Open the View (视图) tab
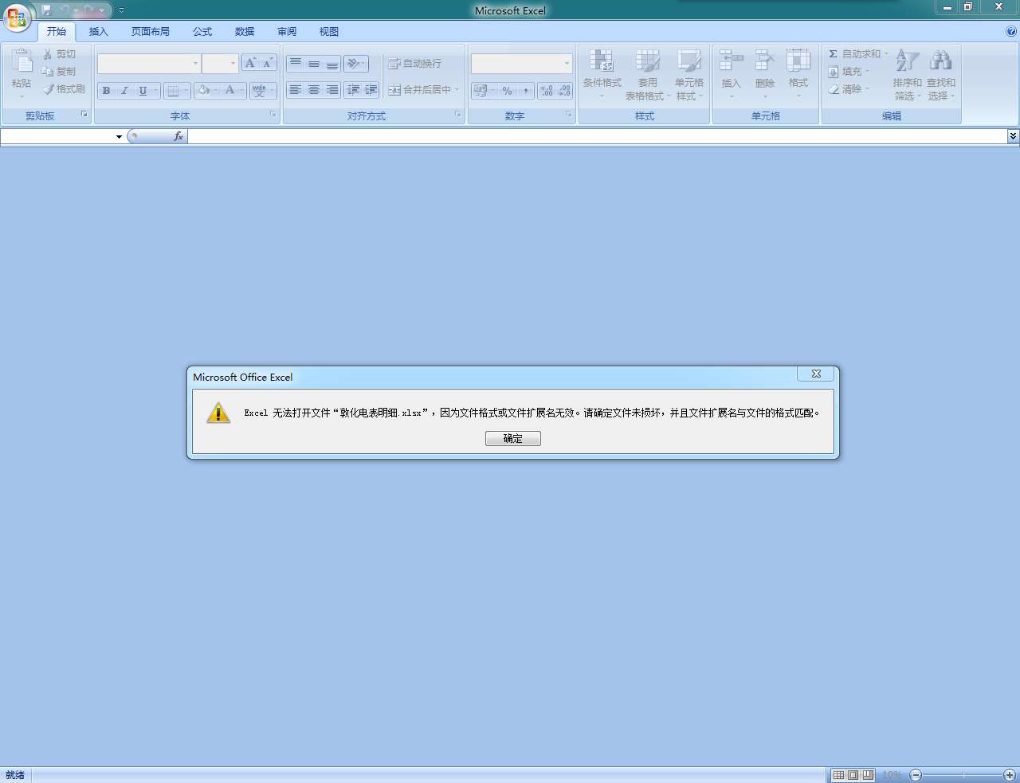1020x783 pixels. click(x=329, y=32)
